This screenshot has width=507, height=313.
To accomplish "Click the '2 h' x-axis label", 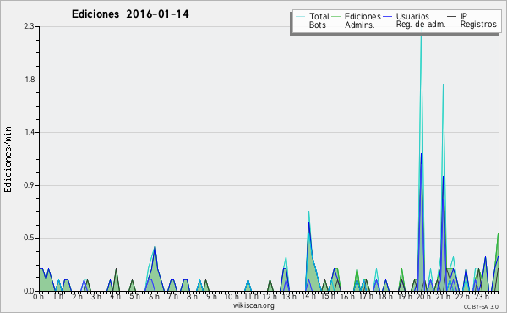I will point(77,297).
